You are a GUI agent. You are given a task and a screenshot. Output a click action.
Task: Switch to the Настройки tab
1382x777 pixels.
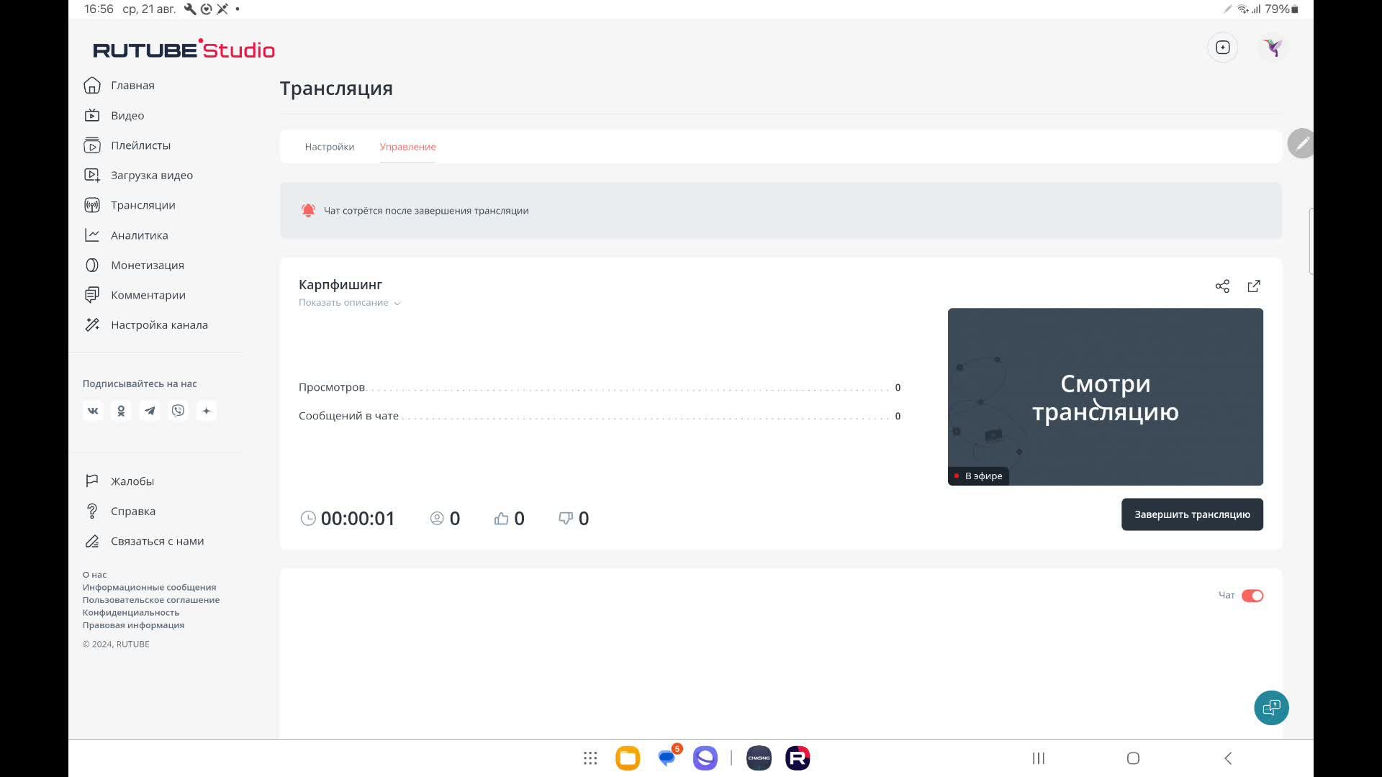coord(329,147)
